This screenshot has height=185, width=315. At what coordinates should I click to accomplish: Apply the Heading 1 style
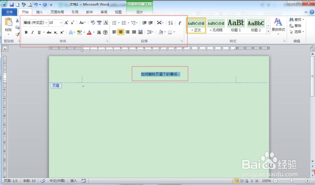click(x=236, y=25)
